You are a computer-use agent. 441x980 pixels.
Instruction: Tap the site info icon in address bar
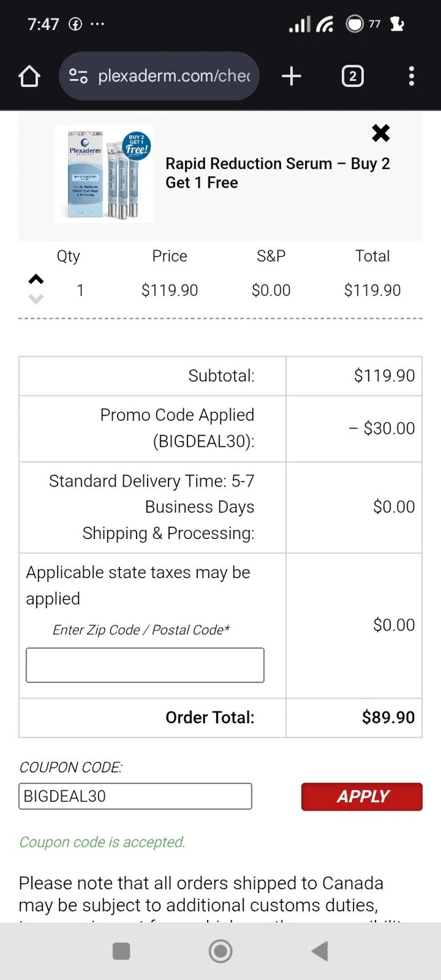coord(78,76)
